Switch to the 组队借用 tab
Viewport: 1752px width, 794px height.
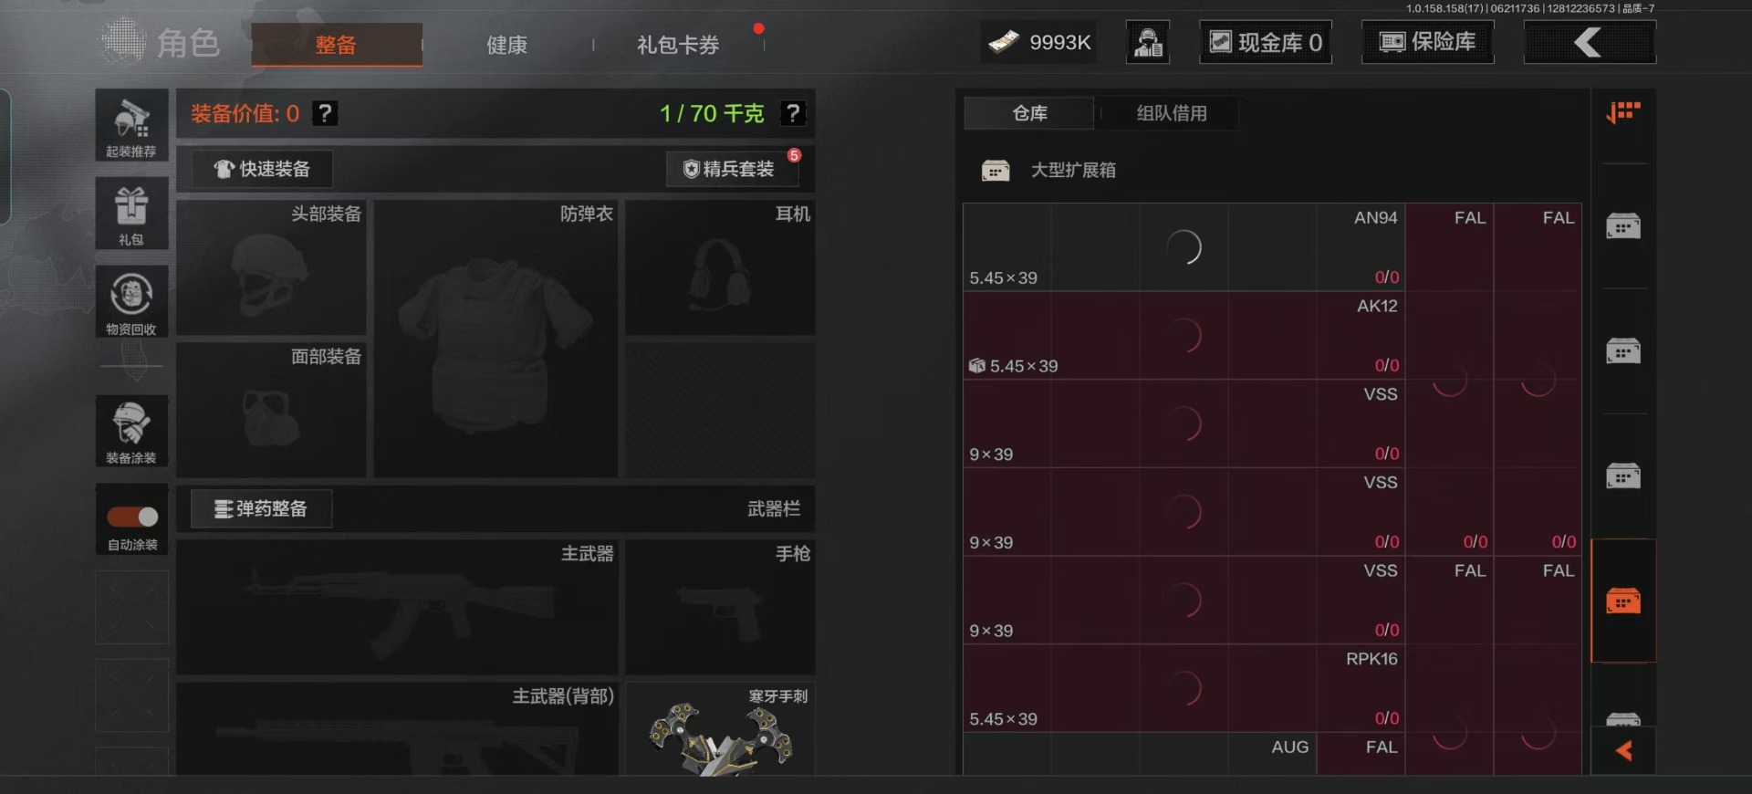[1172, 113]
